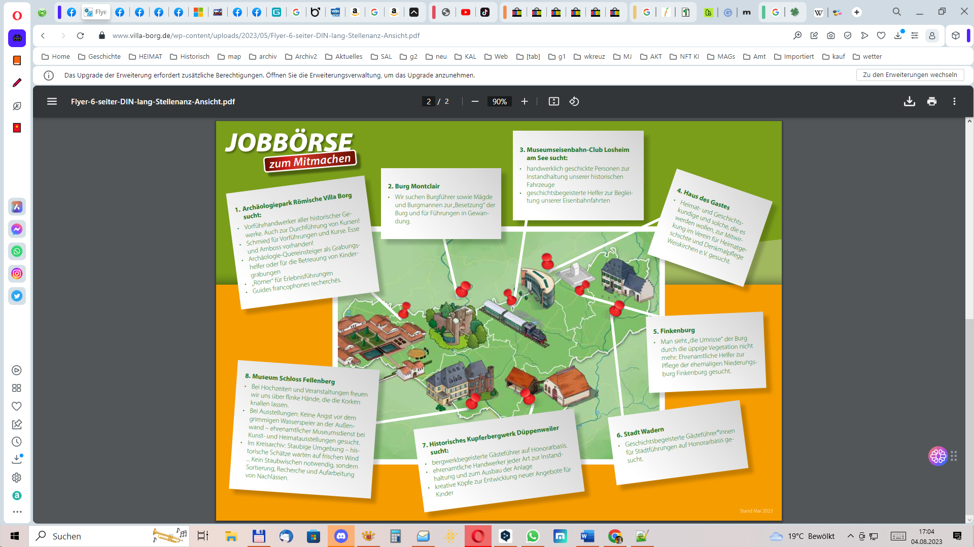
Task: Open the Historisch bookmarks folder
Action: (189, 56)
